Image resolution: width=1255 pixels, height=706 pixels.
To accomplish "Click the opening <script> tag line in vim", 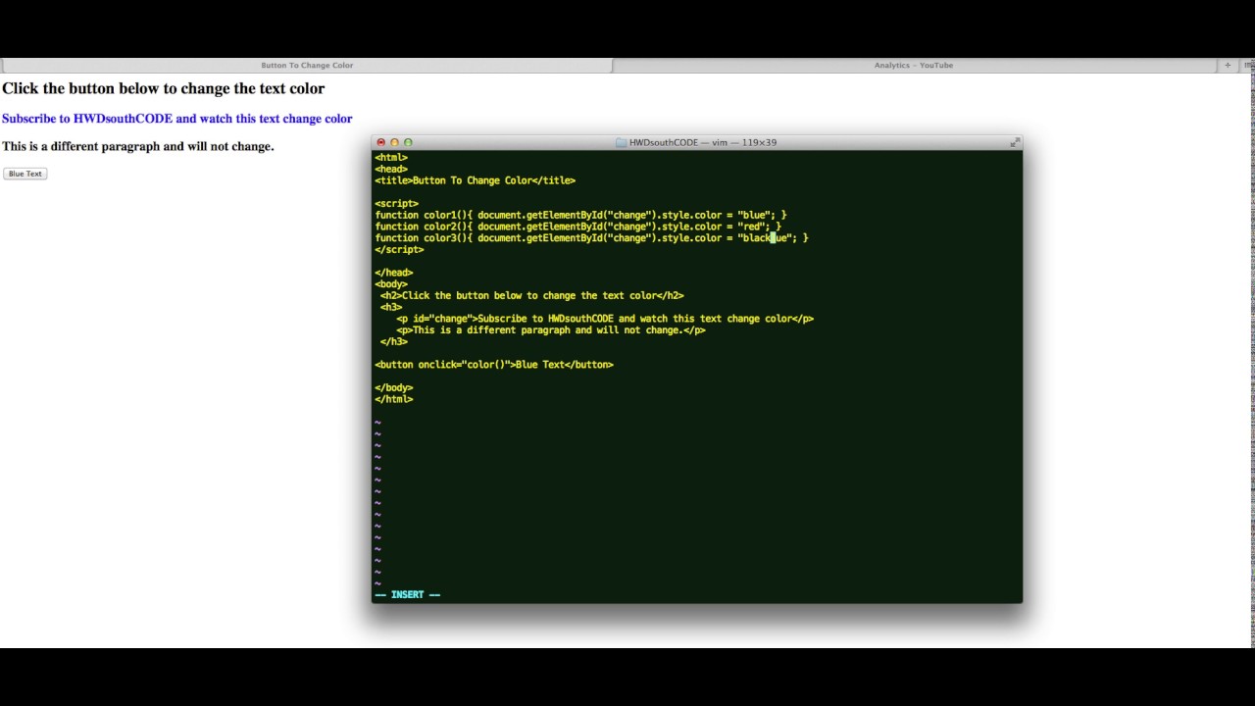I will click(x=397, y=204).
